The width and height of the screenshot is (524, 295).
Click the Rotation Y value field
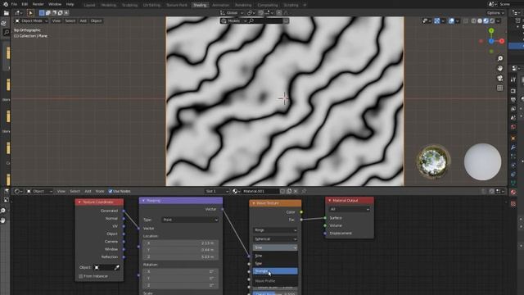(181, 279)
